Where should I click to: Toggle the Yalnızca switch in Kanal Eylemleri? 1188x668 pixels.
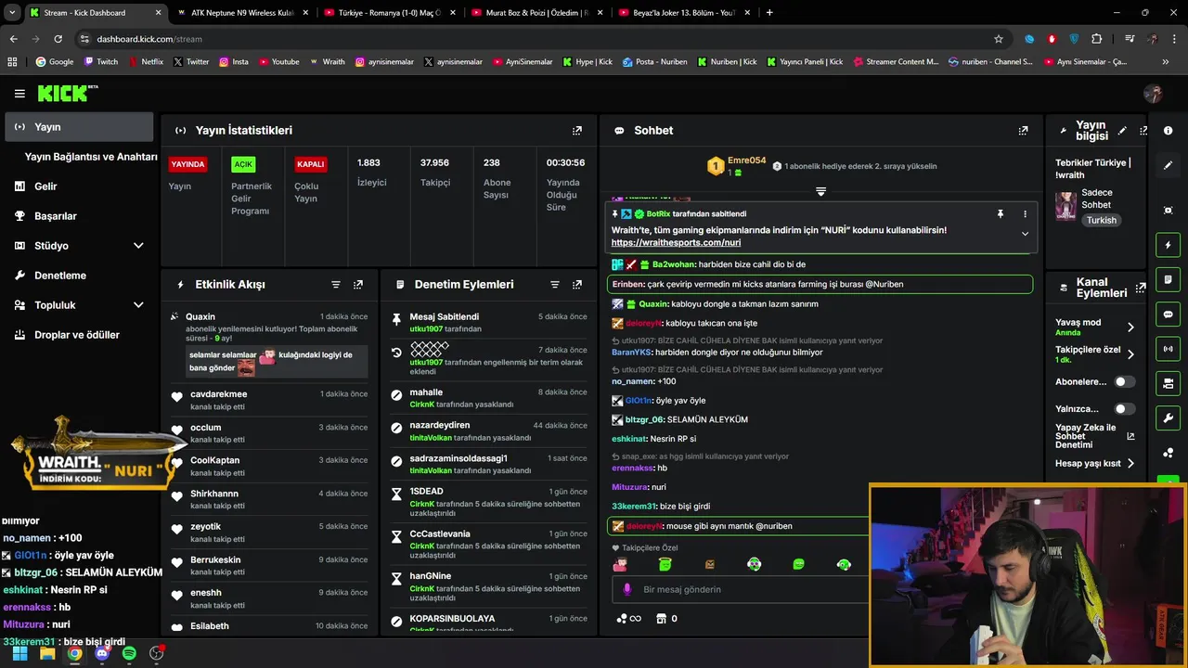pos(1124,409)
